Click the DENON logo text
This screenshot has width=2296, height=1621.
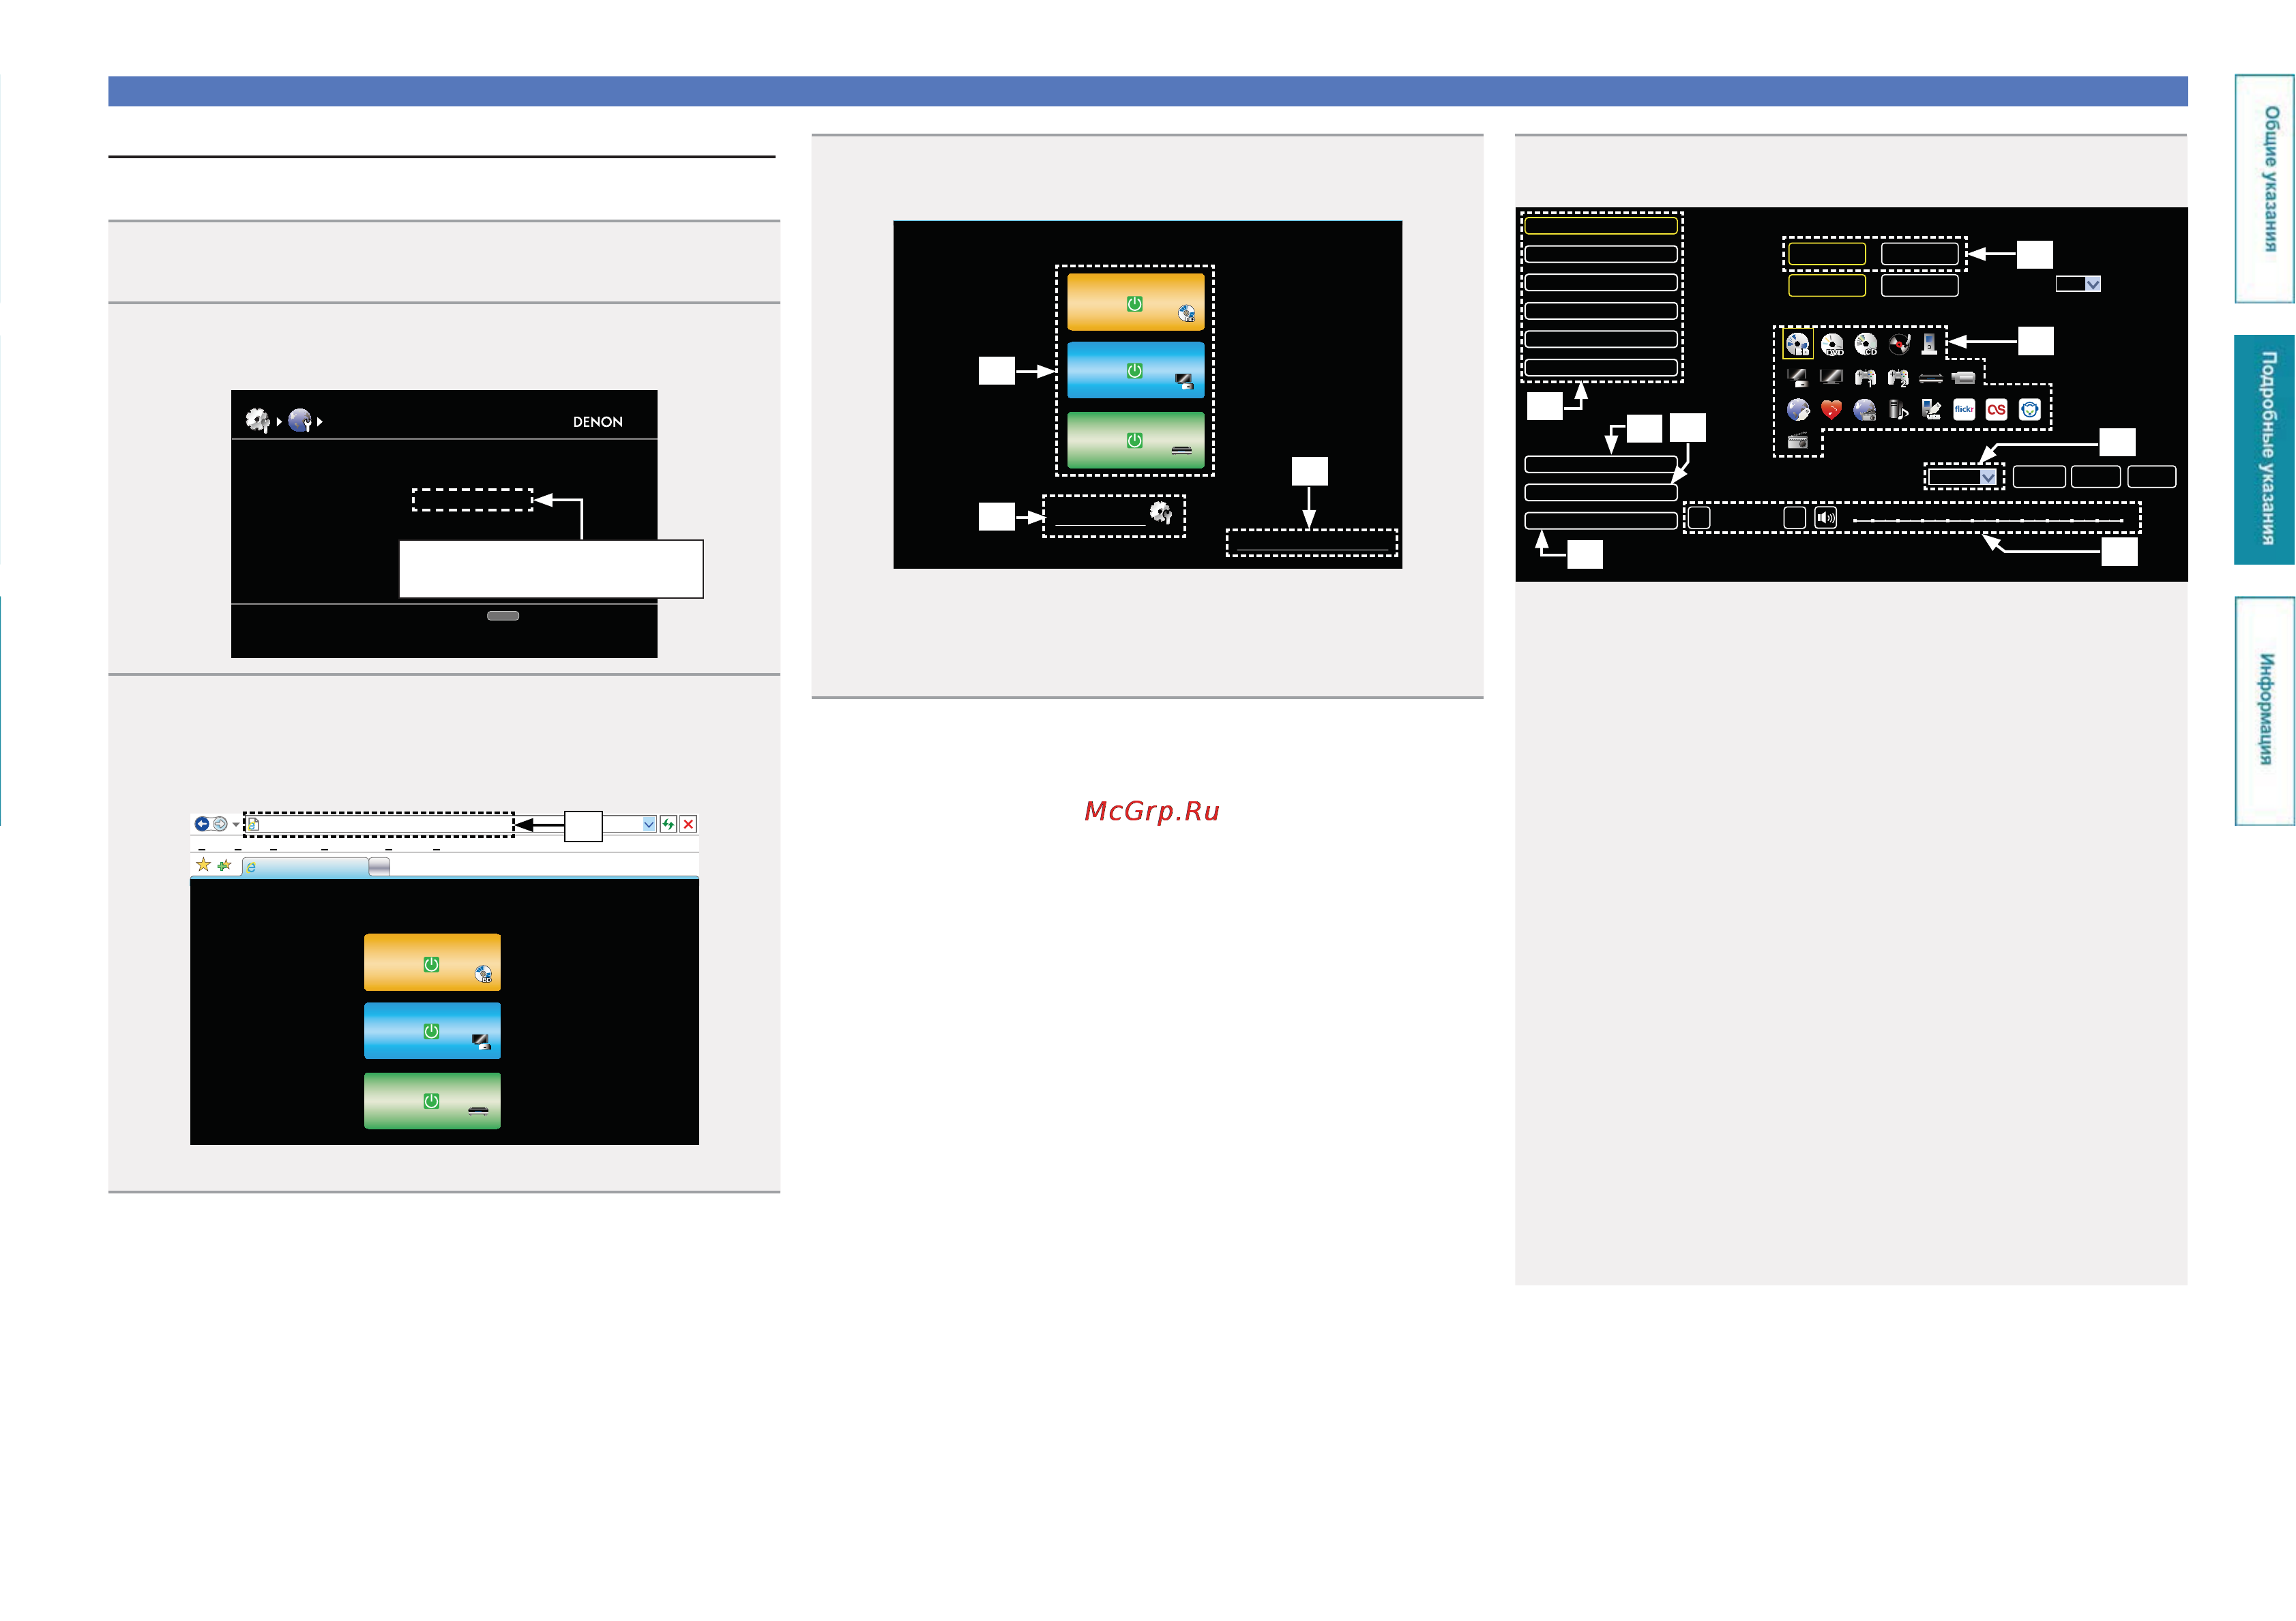point(598,422)
